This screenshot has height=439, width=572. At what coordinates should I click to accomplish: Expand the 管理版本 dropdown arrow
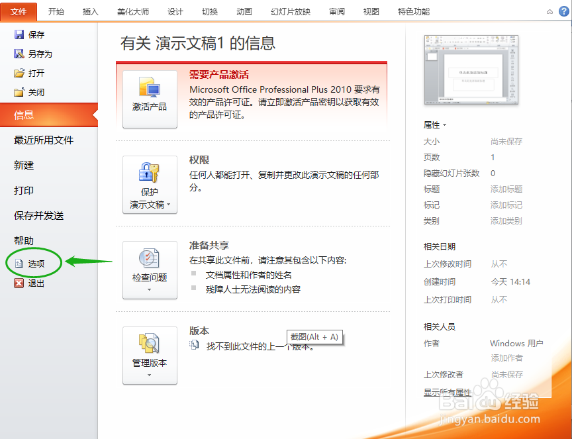149,375
